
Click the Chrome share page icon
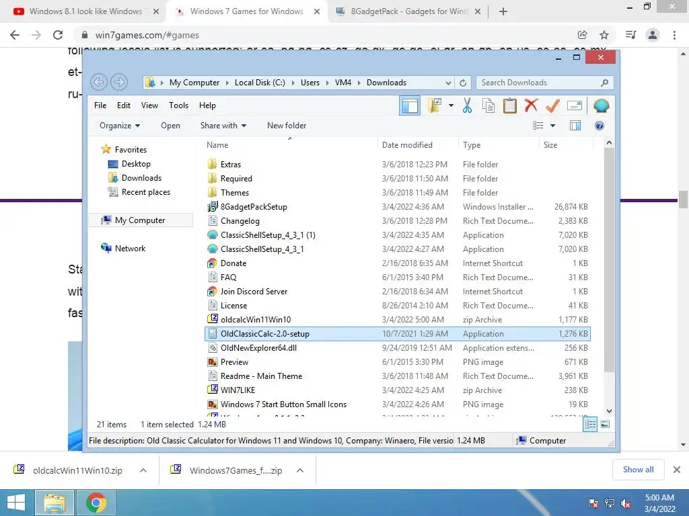pos(582,35)
